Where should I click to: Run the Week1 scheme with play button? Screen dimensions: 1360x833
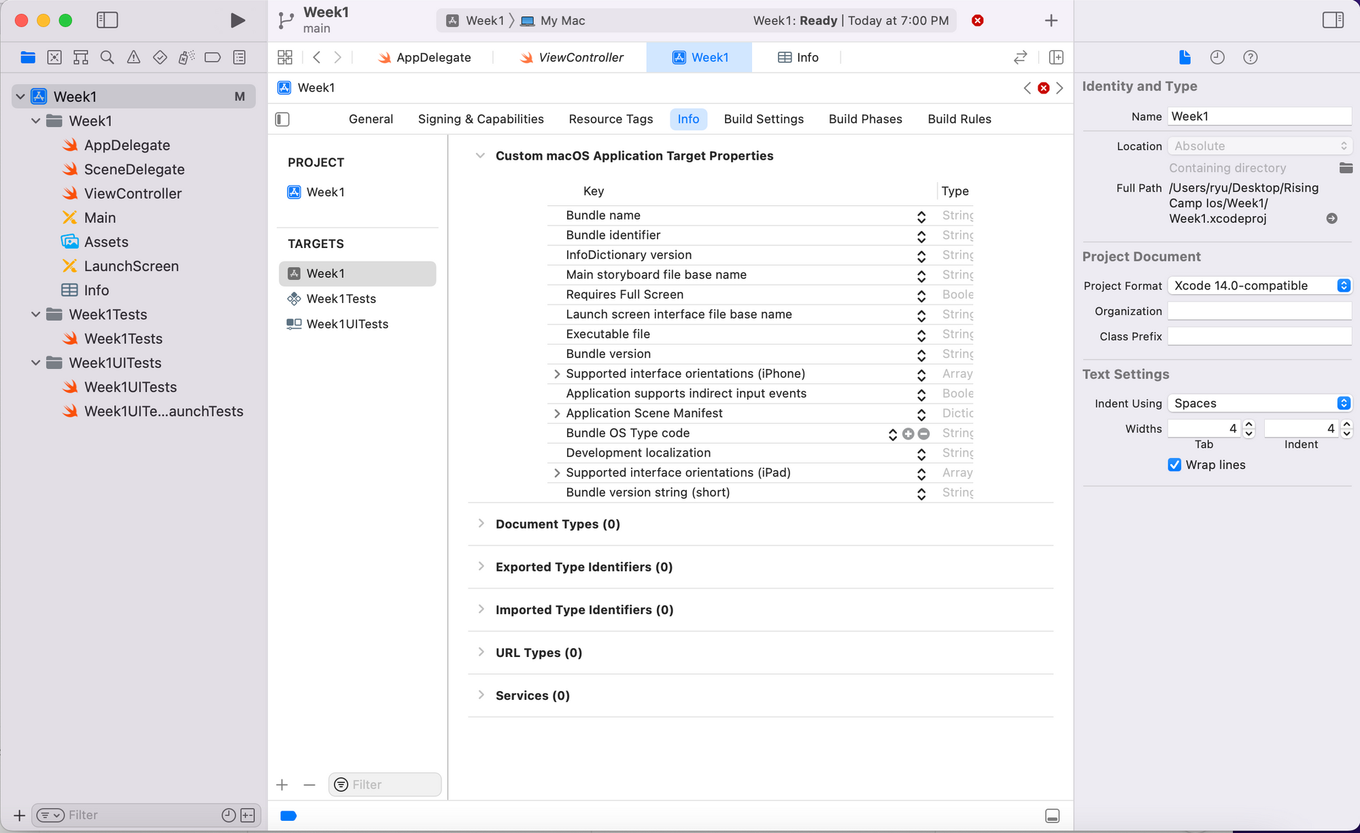tap(237, 20)
